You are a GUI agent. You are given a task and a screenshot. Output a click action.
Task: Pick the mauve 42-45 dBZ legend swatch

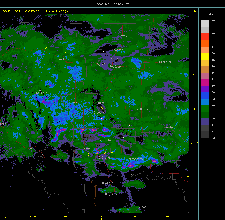(x=205, y=76)
